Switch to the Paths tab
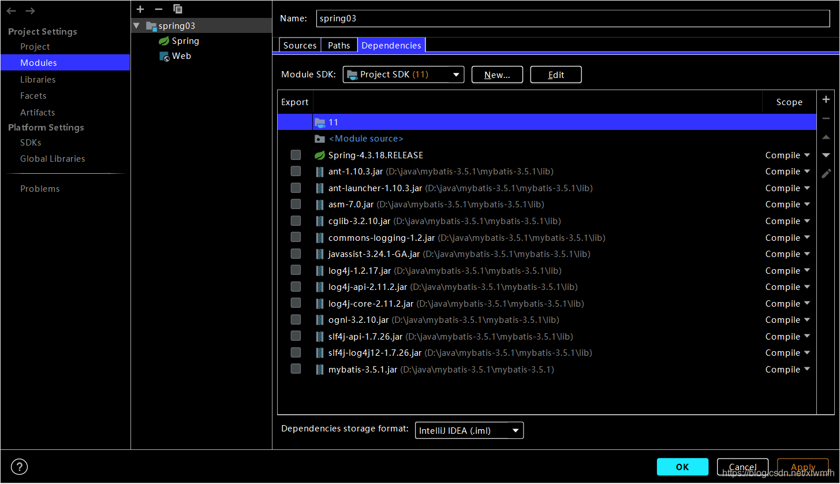The width and height of the screenshot is (840, 484). click(339, 45)
